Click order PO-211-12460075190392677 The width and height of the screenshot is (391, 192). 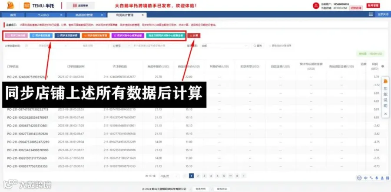coord(28,77)
